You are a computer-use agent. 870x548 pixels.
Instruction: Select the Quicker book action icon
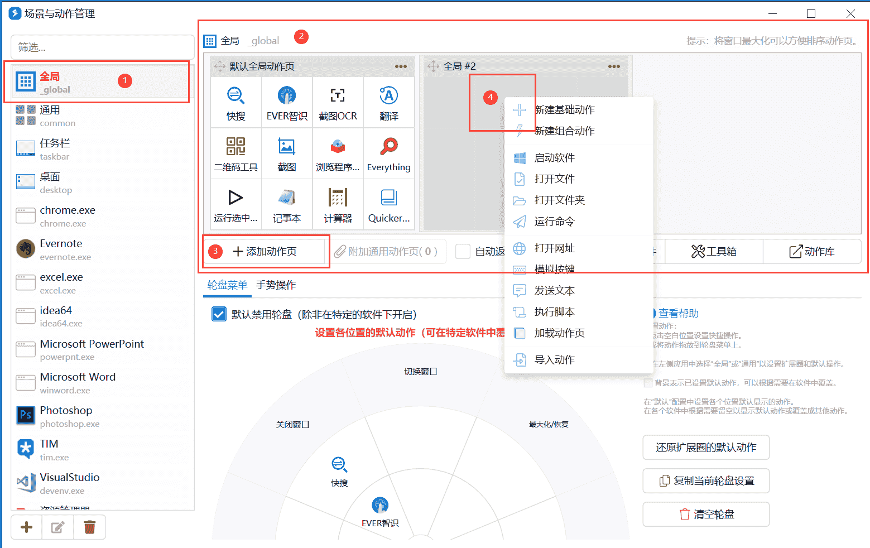tap(388, 204)
